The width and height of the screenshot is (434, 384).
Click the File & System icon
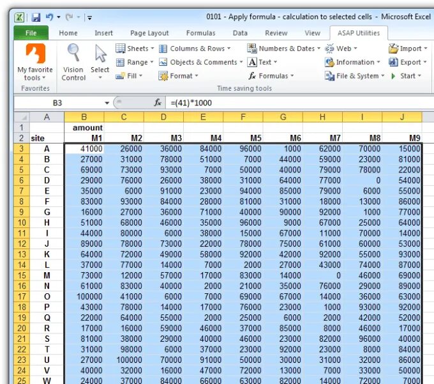tap(329, 76)
